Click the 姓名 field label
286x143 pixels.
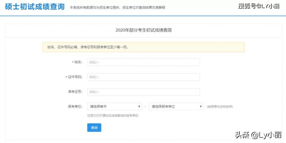(78, 62)
